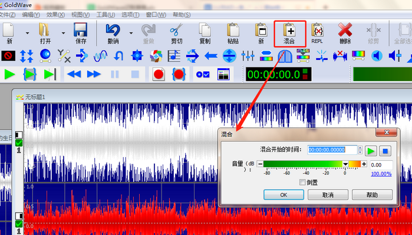The width and height of the screenshot is (412, 235).
Task: Click the red record button icon
Action: (x=159, y=74)
